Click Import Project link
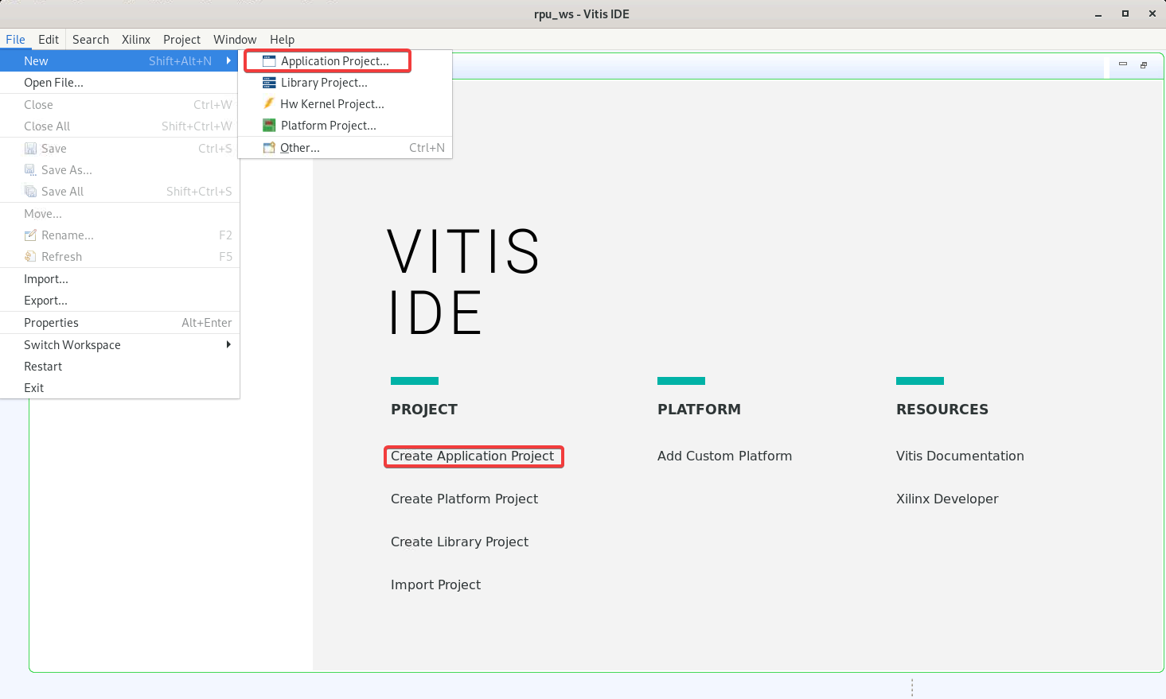1166x699 pixels. pos(435,584)
